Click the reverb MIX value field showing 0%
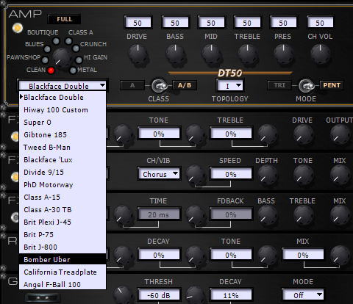Viewport: 353px width, 304px height. (x=303, y=255)
